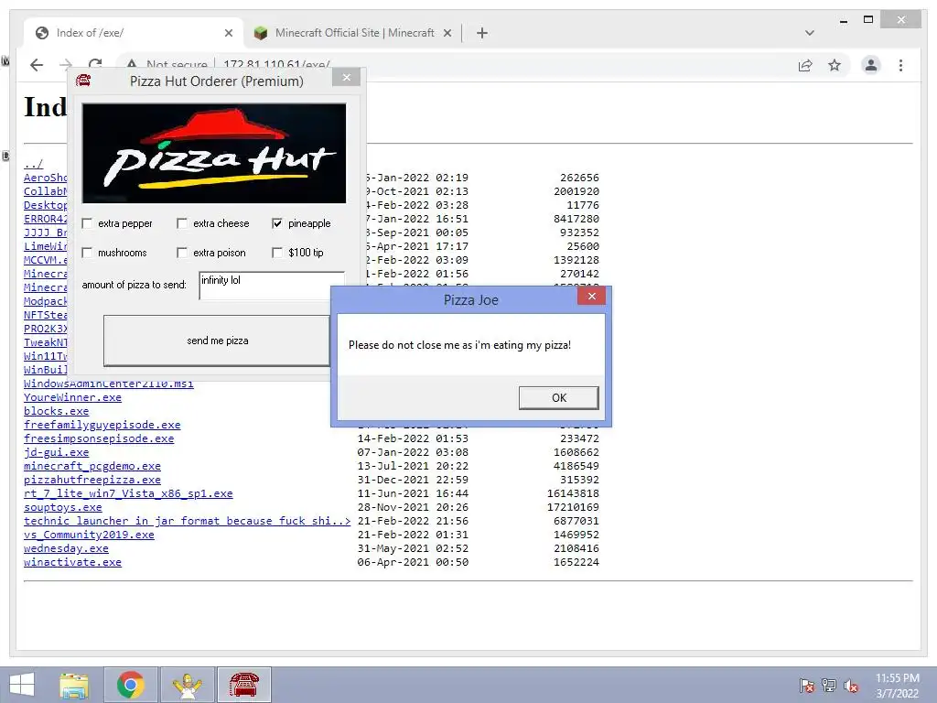
Task: Open the Chrome three-dot menu
Action: [900, 65]
